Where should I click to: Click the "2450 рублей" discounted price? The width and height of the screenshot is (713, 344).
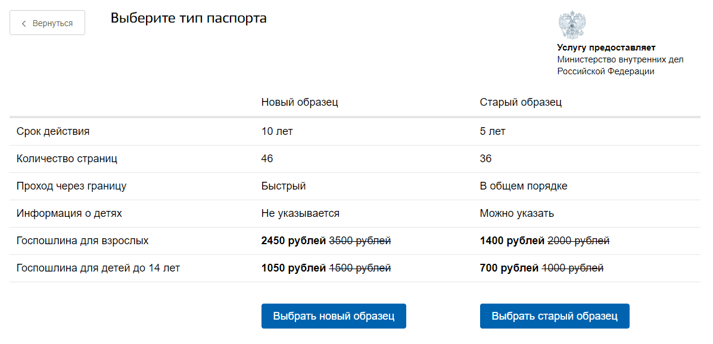coord(294,241)
